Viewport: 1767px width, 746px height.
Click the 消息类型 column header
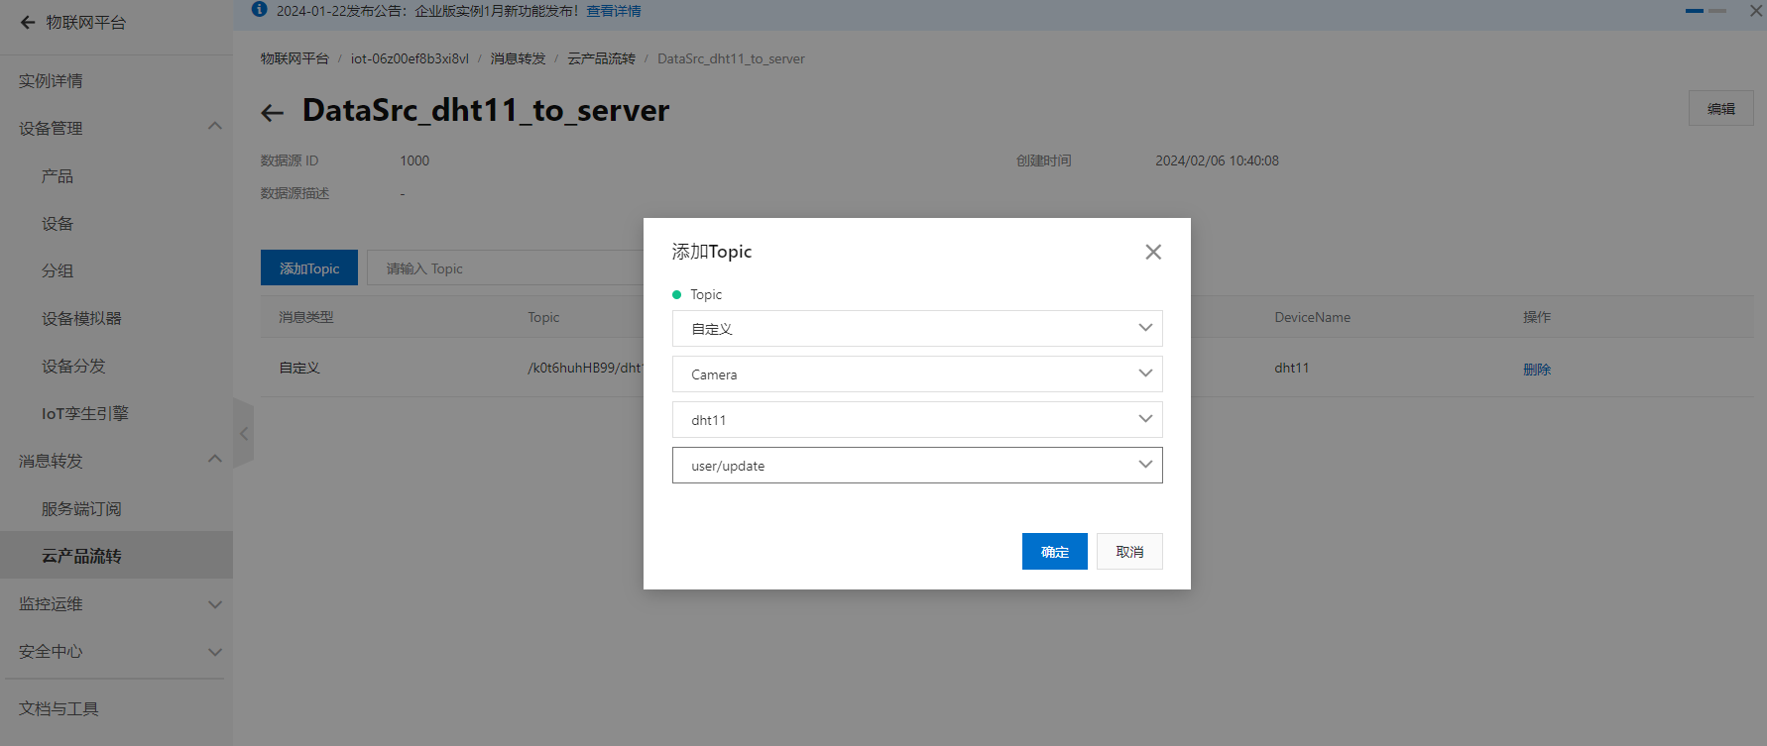click(x=305, y=317)
